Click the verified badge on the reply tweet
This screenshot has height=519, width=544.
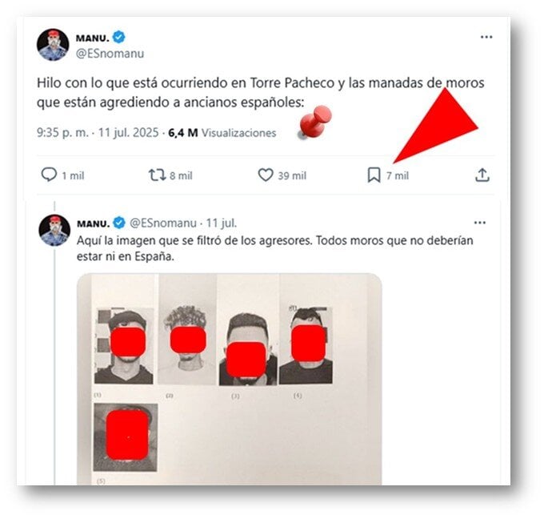[119, 223]
